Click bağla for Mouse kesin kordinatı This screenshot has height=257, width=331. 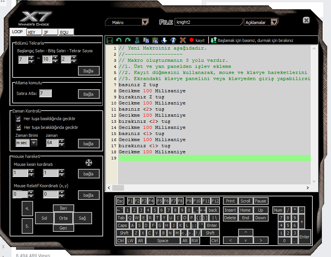88,174
